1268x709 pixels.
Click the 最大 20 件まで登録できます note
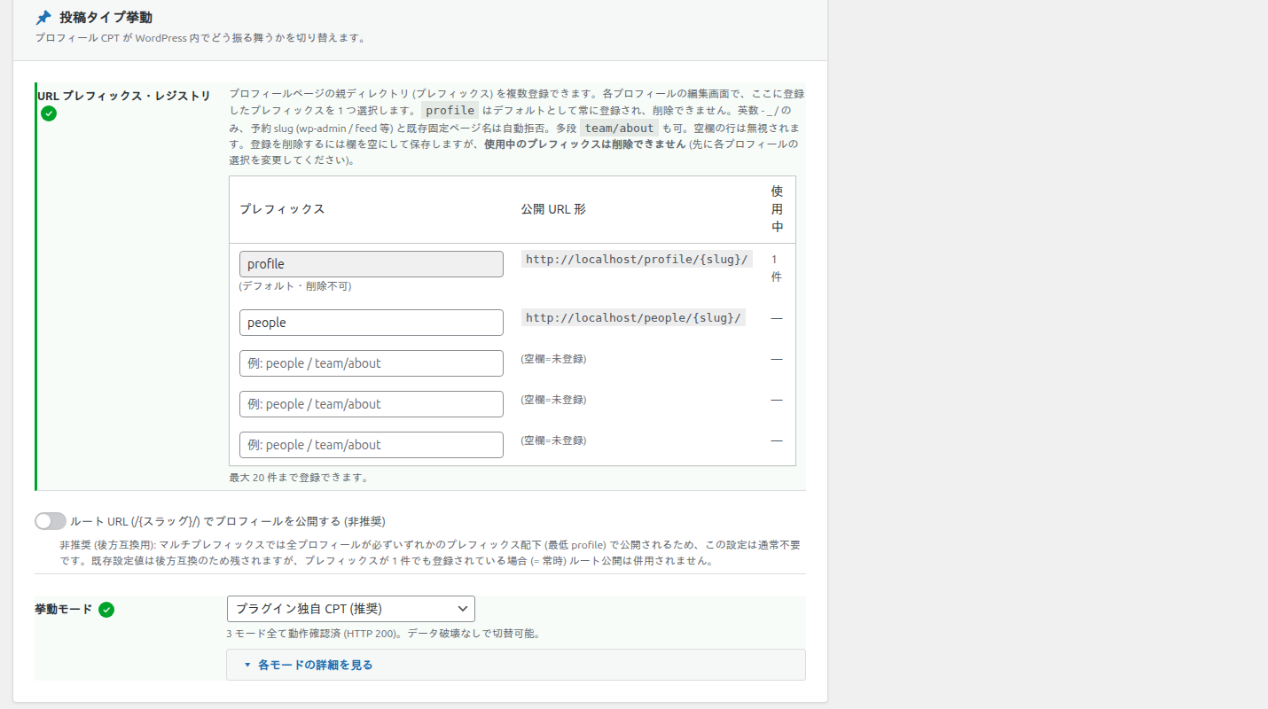pyautogui.click(x=299, y=477)
